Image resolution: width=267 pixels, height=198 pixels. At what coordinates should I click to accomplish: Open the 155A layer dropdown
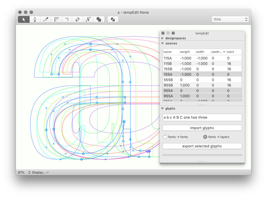pos(230,19)
